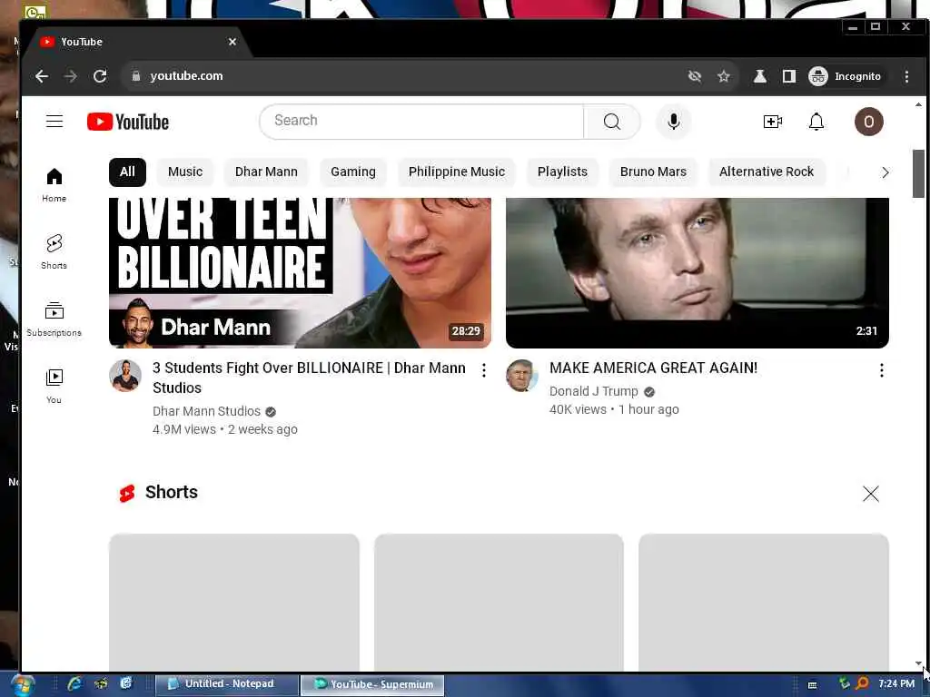Click the scrollbar down arrow
The height and width of the screenshot is (697, 930).
tap(918, 663)
